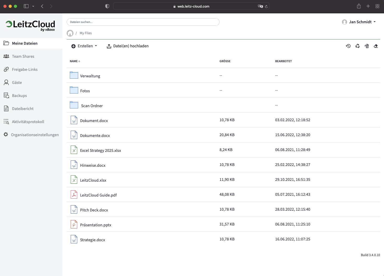
Task: Click the date 29.10.2021, 16:51:35
Action: tap(293, 180)
